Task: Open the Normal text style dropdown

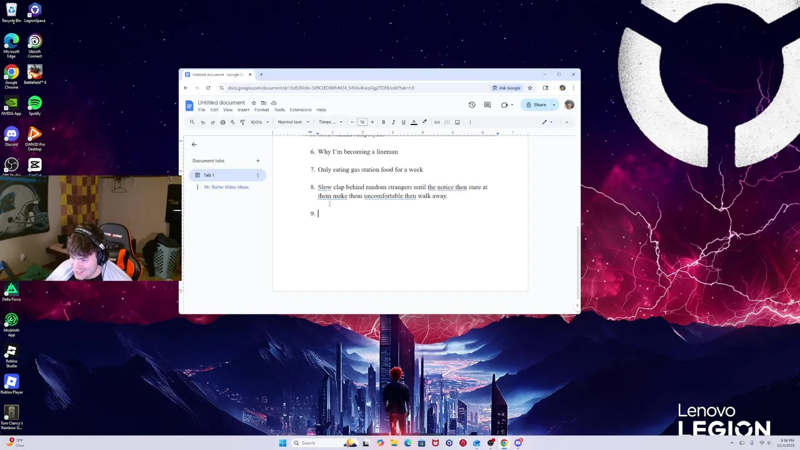Action: 293,122
